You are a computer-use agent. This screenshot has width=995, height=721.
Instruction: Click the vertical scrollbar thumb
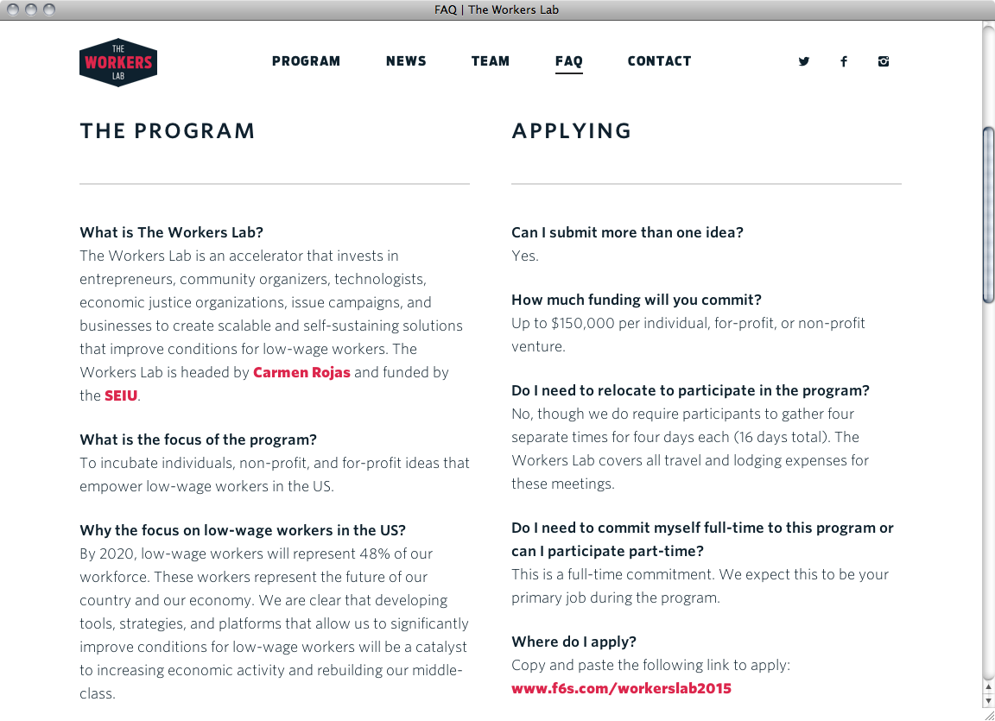coord(988,215)
